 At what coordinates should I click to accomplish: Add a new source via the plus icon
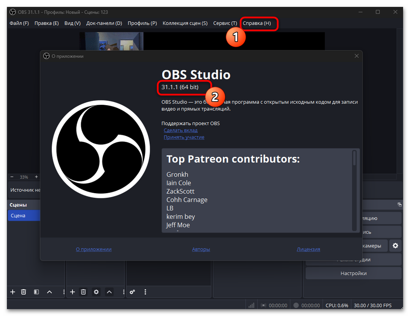tap(72, 292)
